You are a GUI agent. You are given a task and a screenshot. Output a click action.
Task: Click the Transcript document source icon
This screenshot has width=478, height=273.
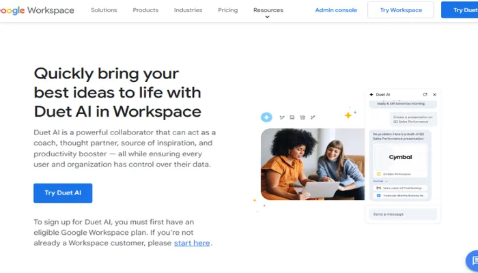[x=378, y=195]
